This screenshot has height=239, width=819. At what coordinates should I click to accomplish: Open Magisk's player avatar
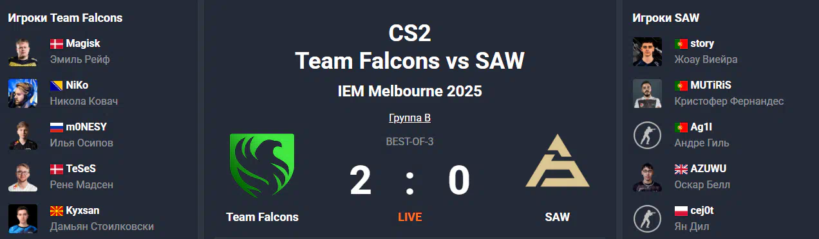click(23, 51)
